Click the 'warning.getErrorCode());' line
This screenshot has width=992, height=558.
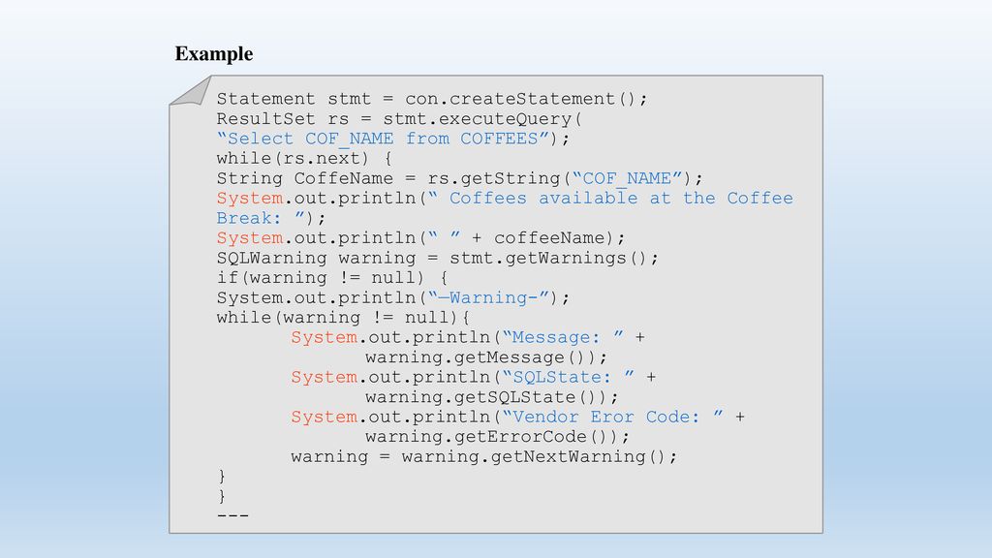coord(497,437)
